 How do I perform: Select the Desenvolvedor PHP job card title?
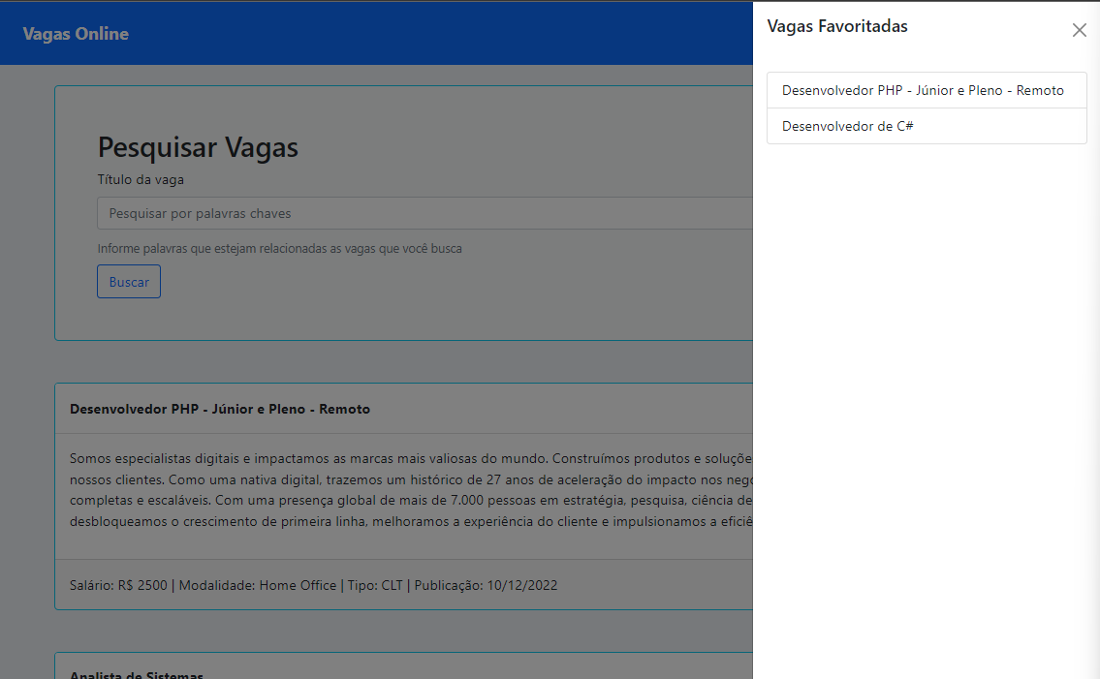coord(218,409)
